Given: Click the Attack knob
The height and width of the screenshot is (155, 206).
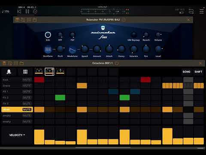Looking at the screenshot, I should [109, 49].
